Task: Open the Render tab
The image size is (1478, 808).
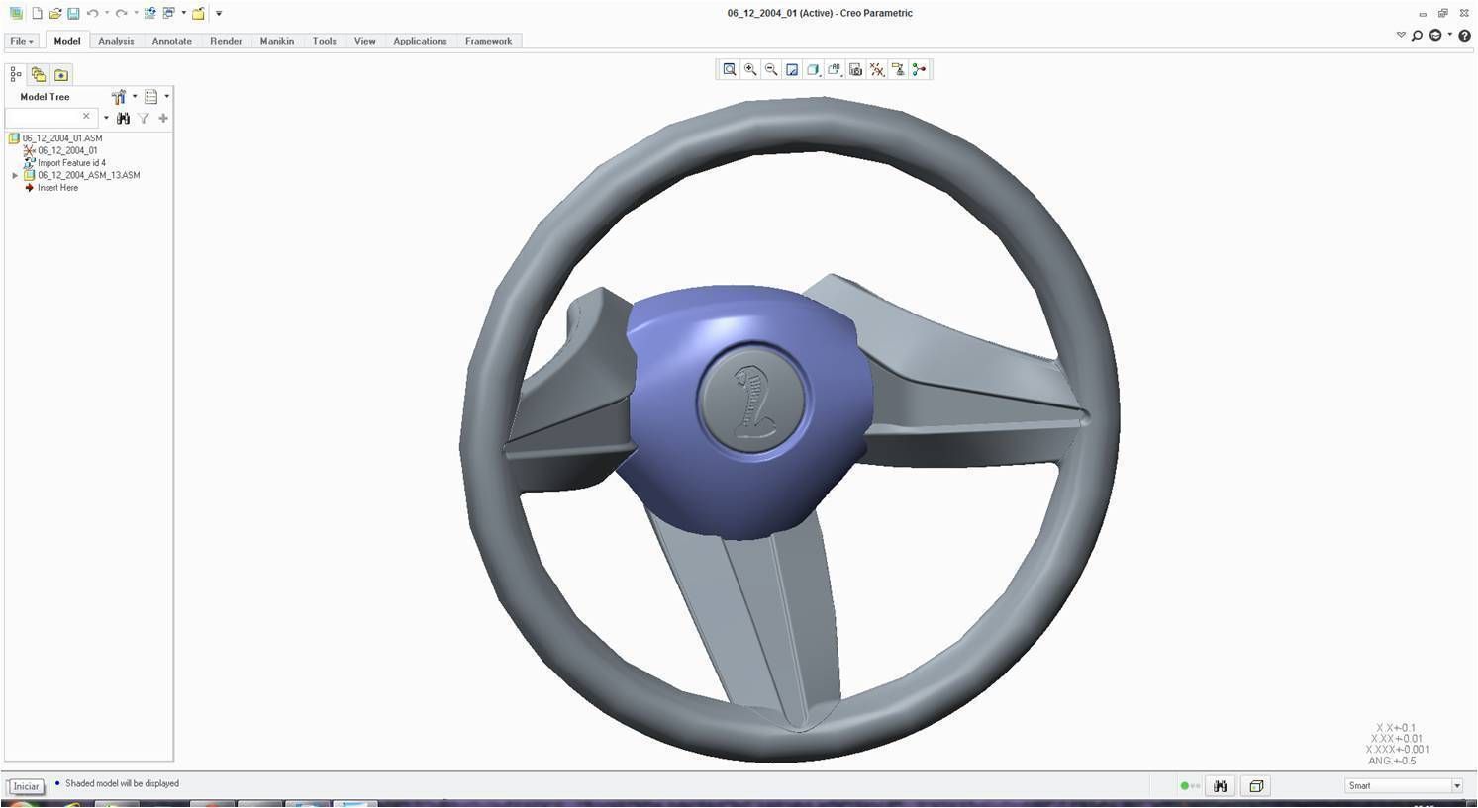Action: coord(226,41)
